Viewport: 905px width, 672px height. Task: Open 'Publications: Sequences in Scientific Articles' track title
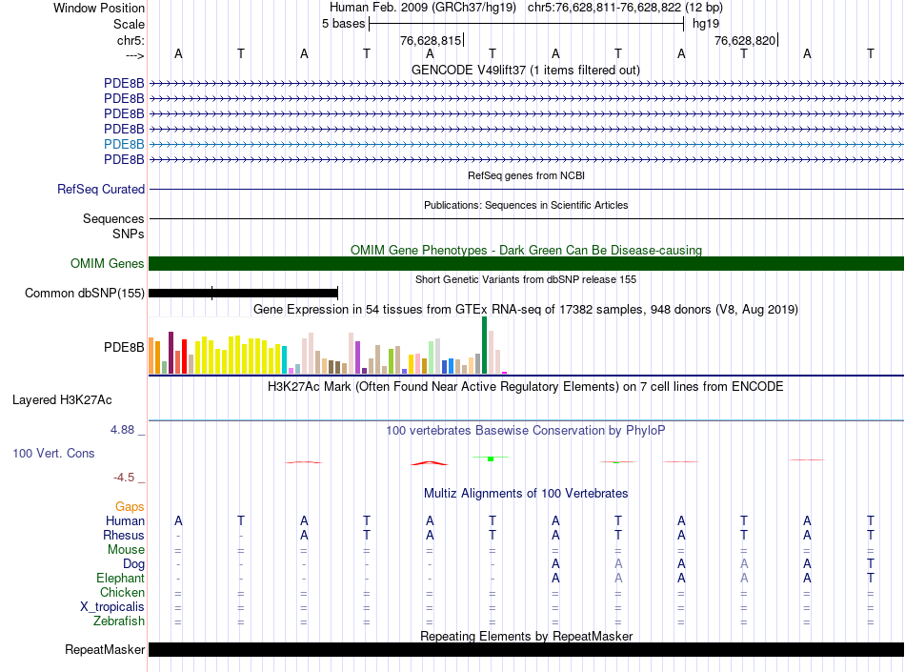click(526, 205)
